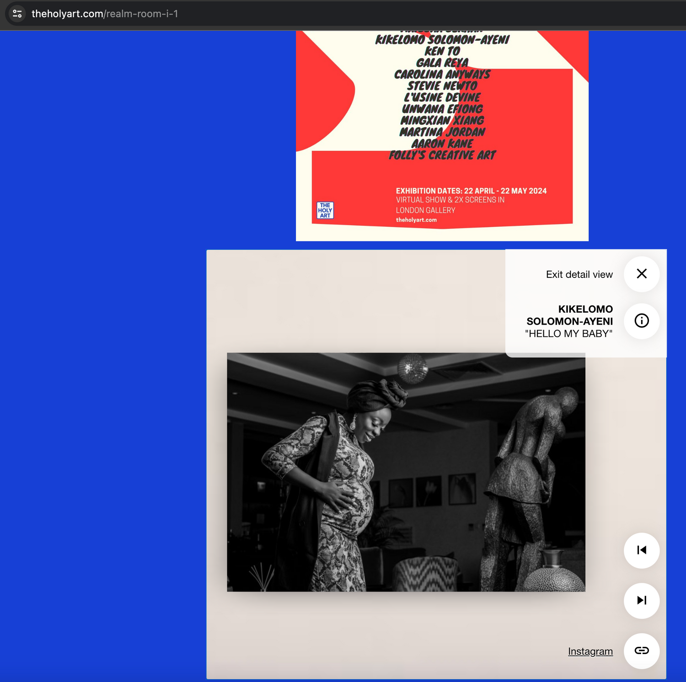Screen dimensions: 686x682
Task: Click the KIKELOMO SOLOMON-AYENI artist name in the detail panel
Action: coord(570,315)
